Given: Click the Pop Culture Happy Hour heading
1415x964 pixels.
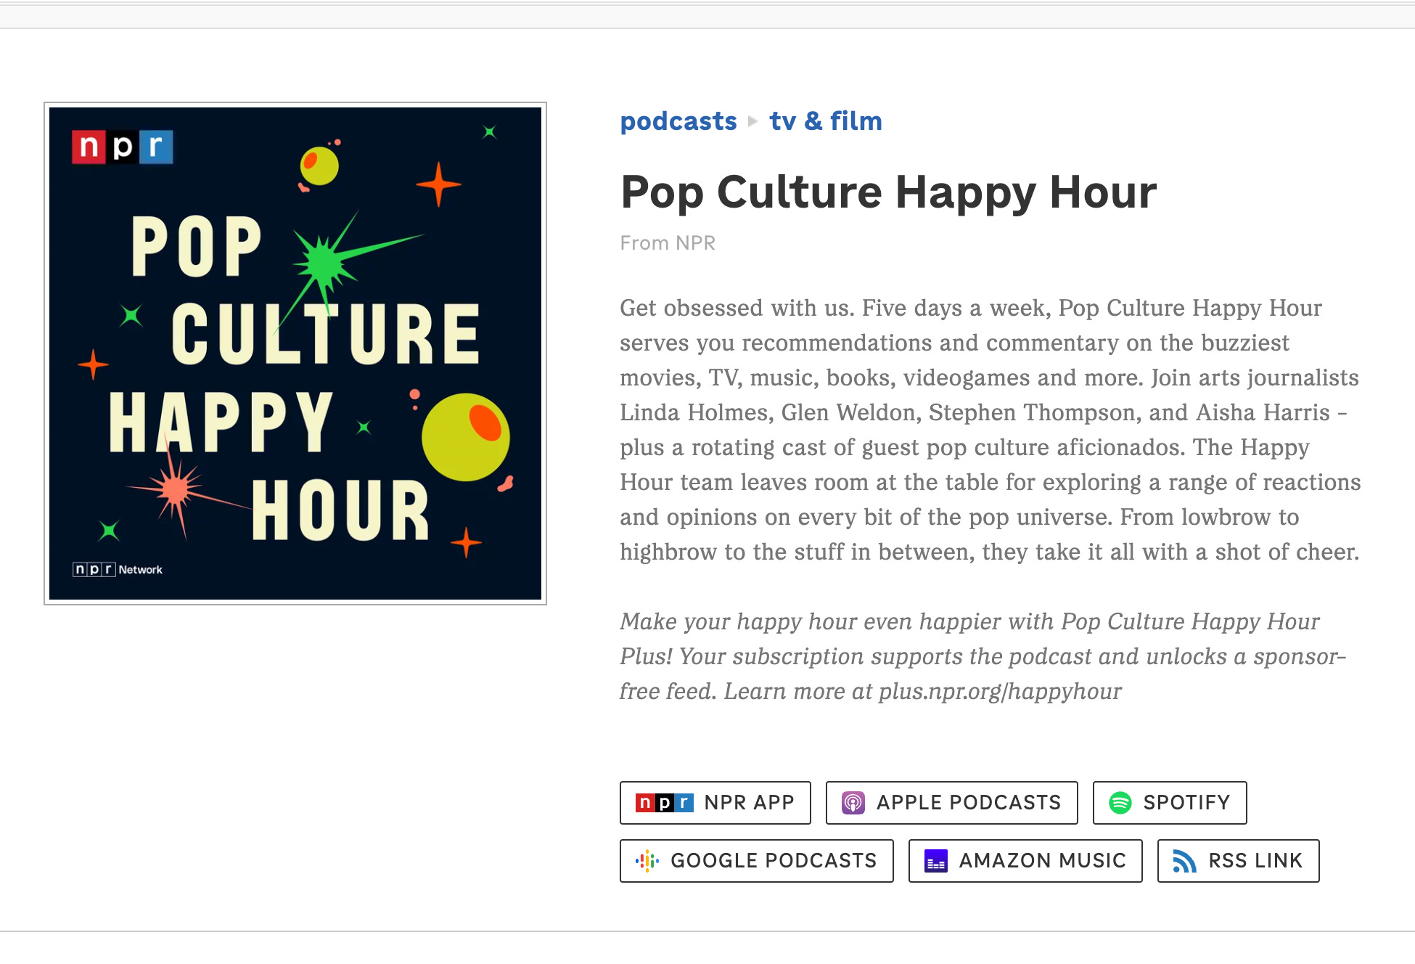Looking at the screenshot, I should pyautogui.click(x=888, y=192).
